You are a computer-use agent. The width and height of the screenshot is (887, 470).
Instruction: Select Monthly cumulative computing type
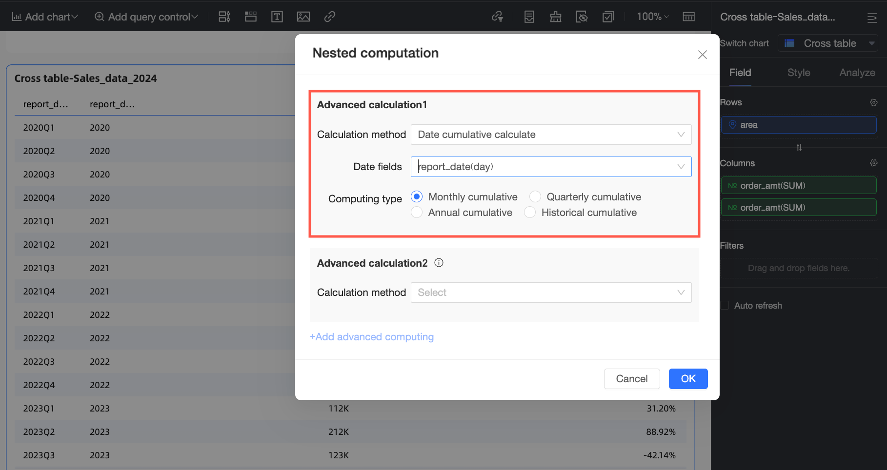417,197
